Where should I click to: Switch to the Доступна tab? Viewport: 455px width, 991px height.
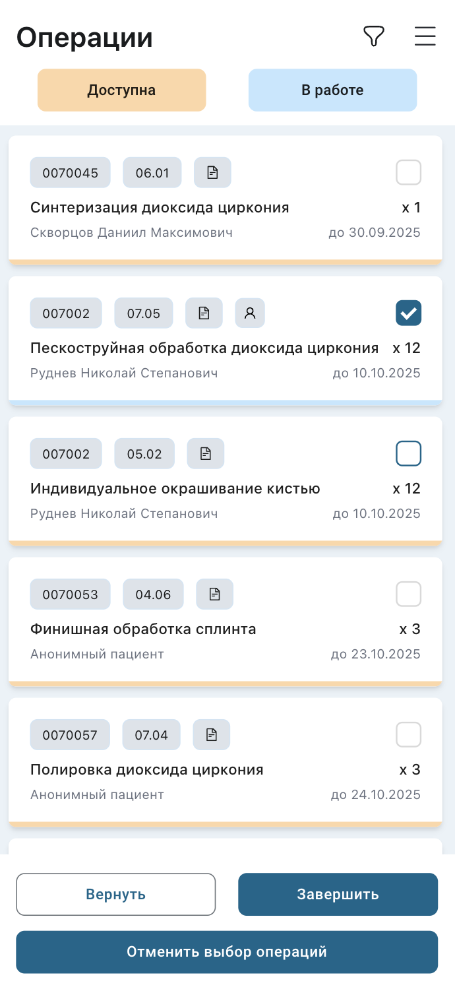122,90
